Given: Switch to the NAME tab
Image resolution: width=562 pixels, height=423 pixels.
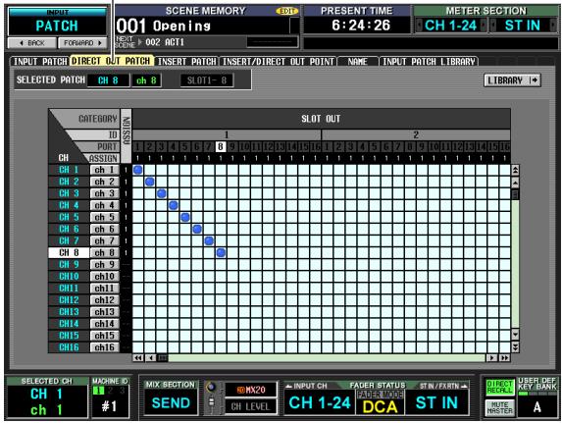Looking at the screenshot, I should (357, 62).
